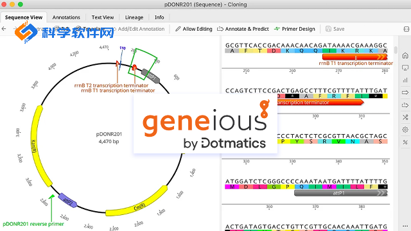Open the gear settings icon in sidebar

click(405, 130)
